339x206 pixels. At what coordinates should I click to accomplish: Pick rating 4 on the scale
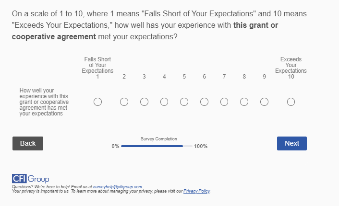[x=164, y=102]
